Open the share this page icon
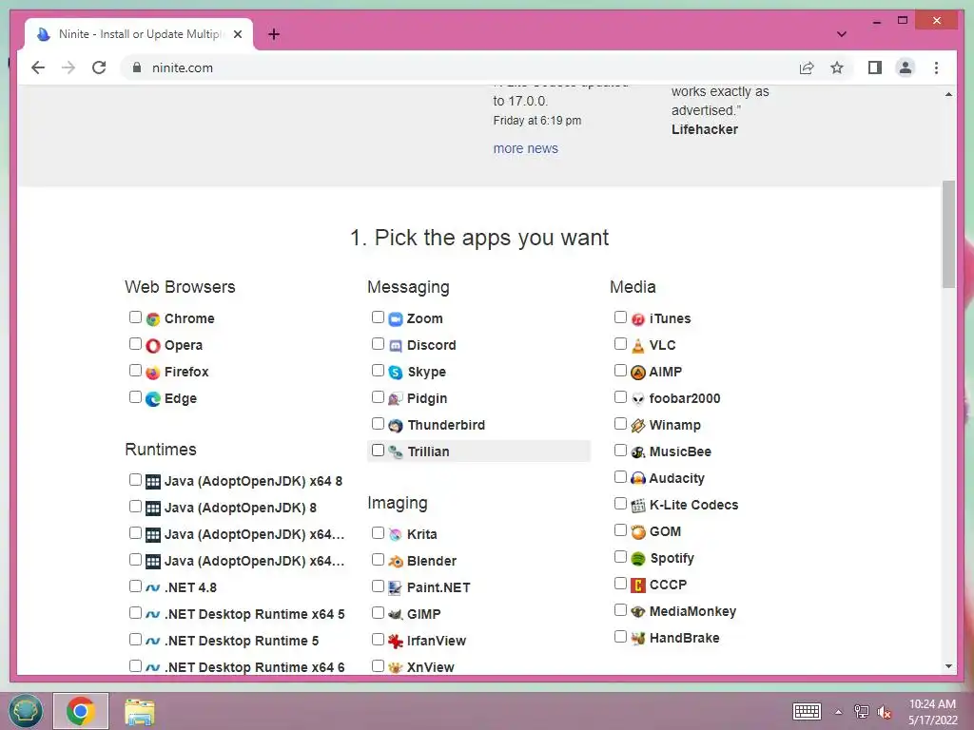Viewport: 974px width, 730px height. coord(807,67)
